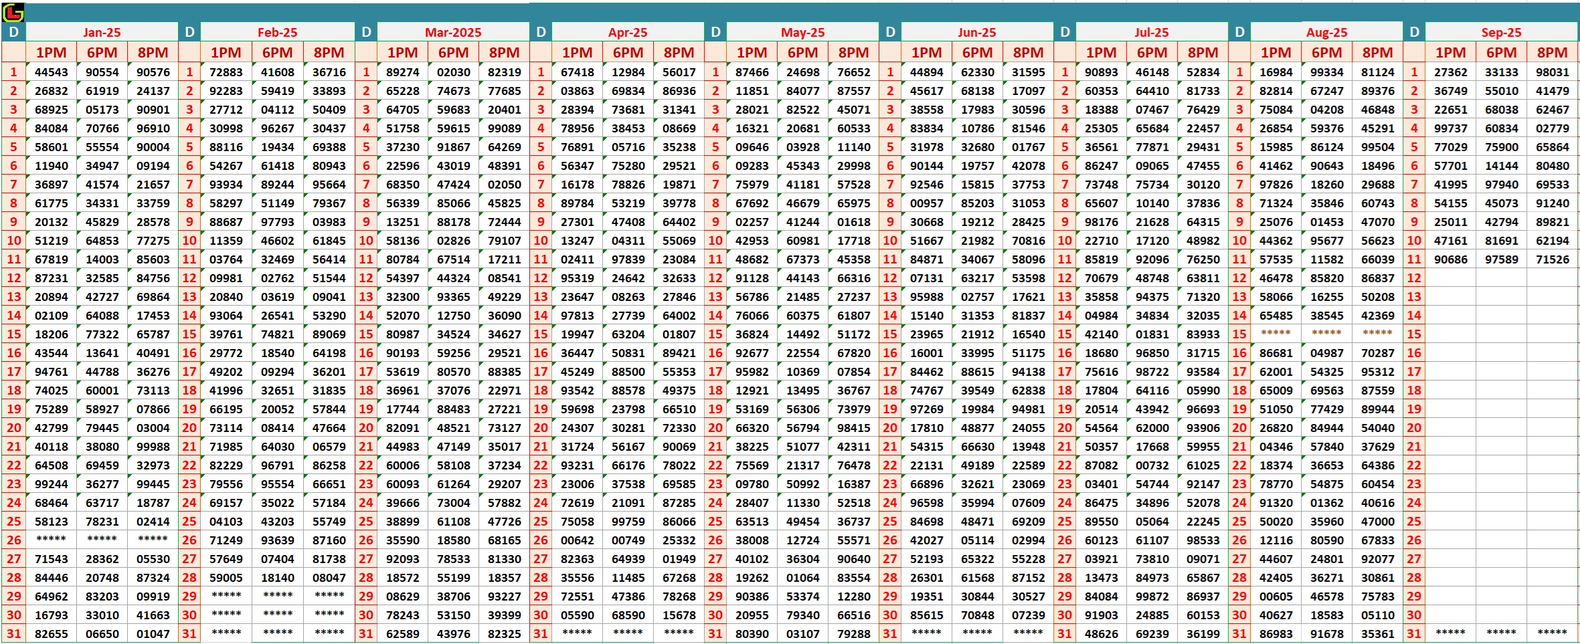Click cell 62589 in Mar-2025 day 31
Screen dimensions: 1580x644
pyautogui.click(x=402, y=634)
